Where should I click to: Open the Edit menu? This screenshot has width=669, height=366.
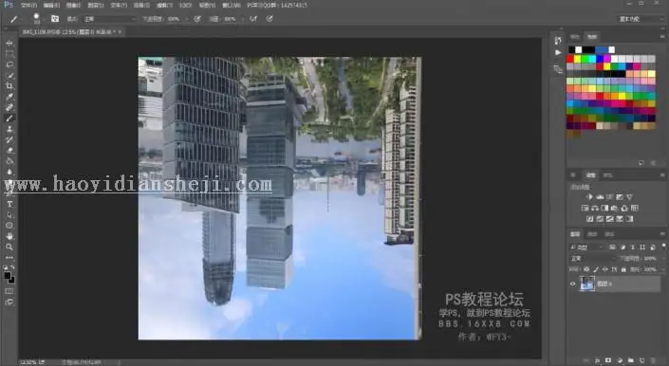point(51,5)
